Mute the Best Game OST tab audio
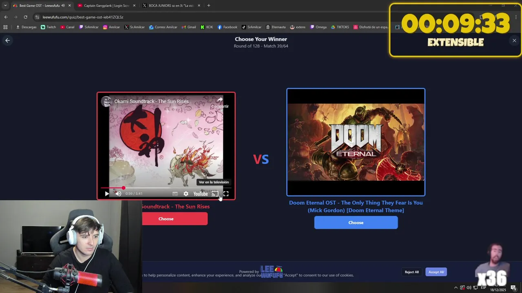522x293 pixels. pos(63,5)
